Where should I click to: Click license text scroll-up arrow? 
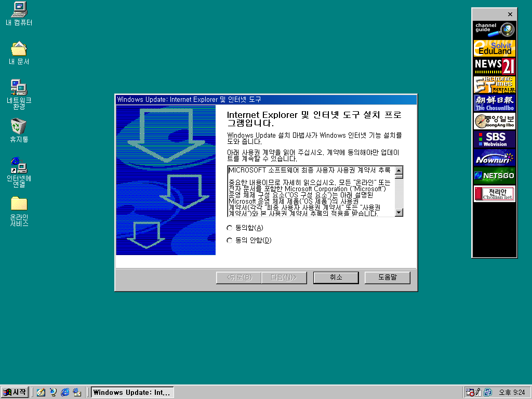tap(399, 170)
